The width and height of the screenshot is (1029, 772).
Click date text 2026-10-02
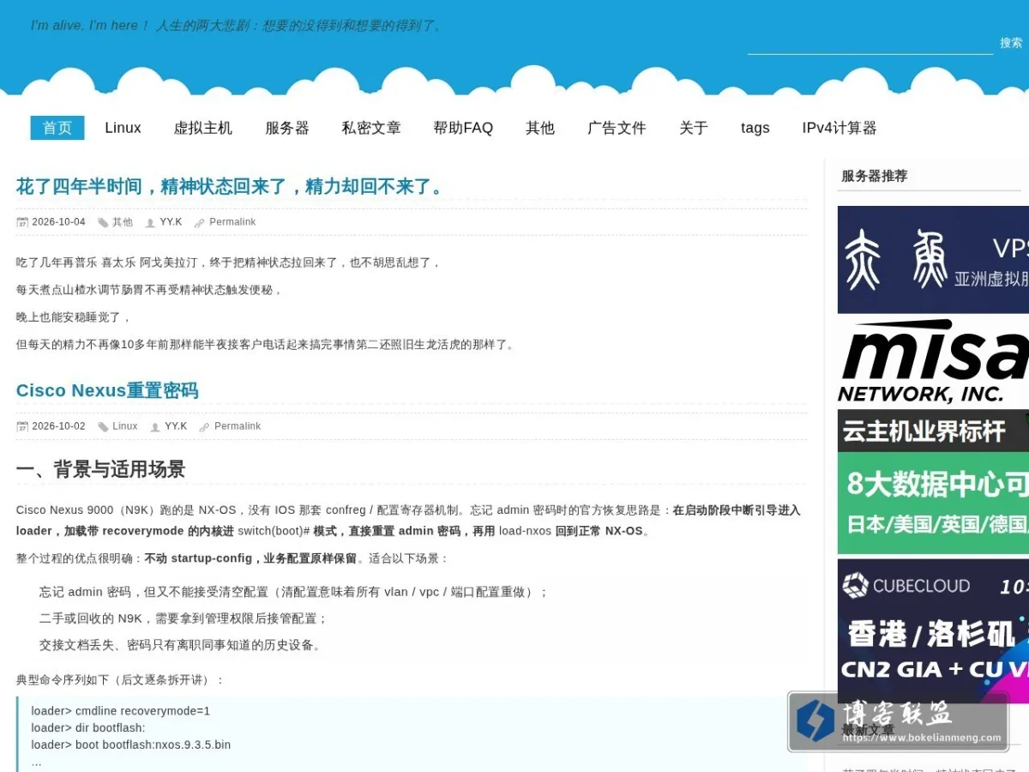[58, 426]
